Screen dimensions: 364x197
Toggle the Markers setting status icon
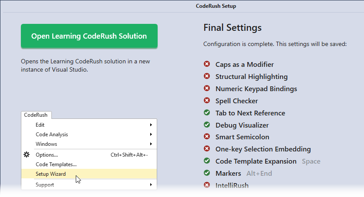click(207, 173)
